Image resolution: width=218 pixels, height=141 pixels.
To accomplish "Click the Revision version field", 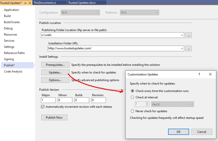I will (99, 100).
